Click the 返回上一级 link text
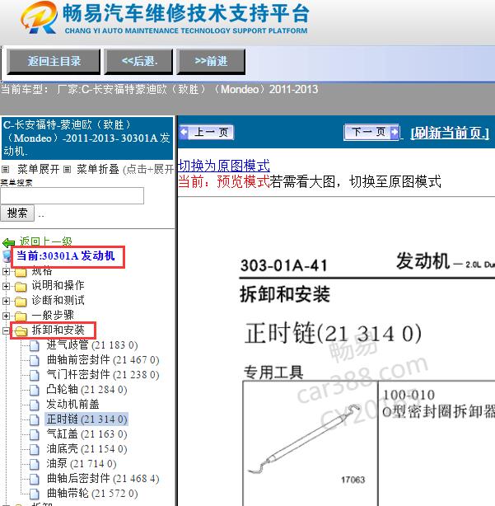 click(45, 241)
